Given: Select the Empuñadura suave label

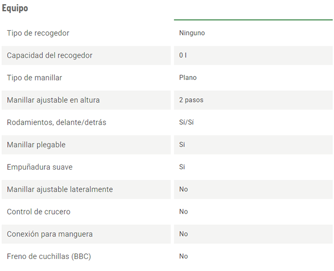Looking at the screenshot, I should (x=40, y=167).
